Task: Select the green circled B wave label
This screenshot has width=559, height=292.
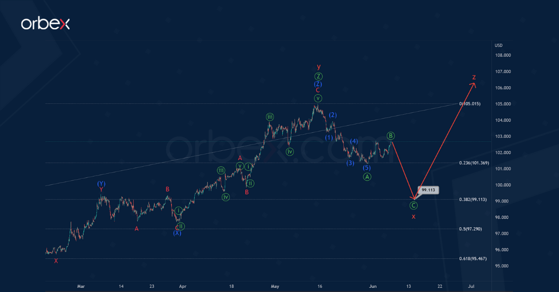Action: coord(391,136)
